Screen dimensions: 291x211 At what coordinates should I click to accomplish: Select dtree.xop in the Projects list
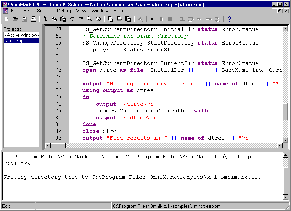pyautogui.click(x=22, y=40)
